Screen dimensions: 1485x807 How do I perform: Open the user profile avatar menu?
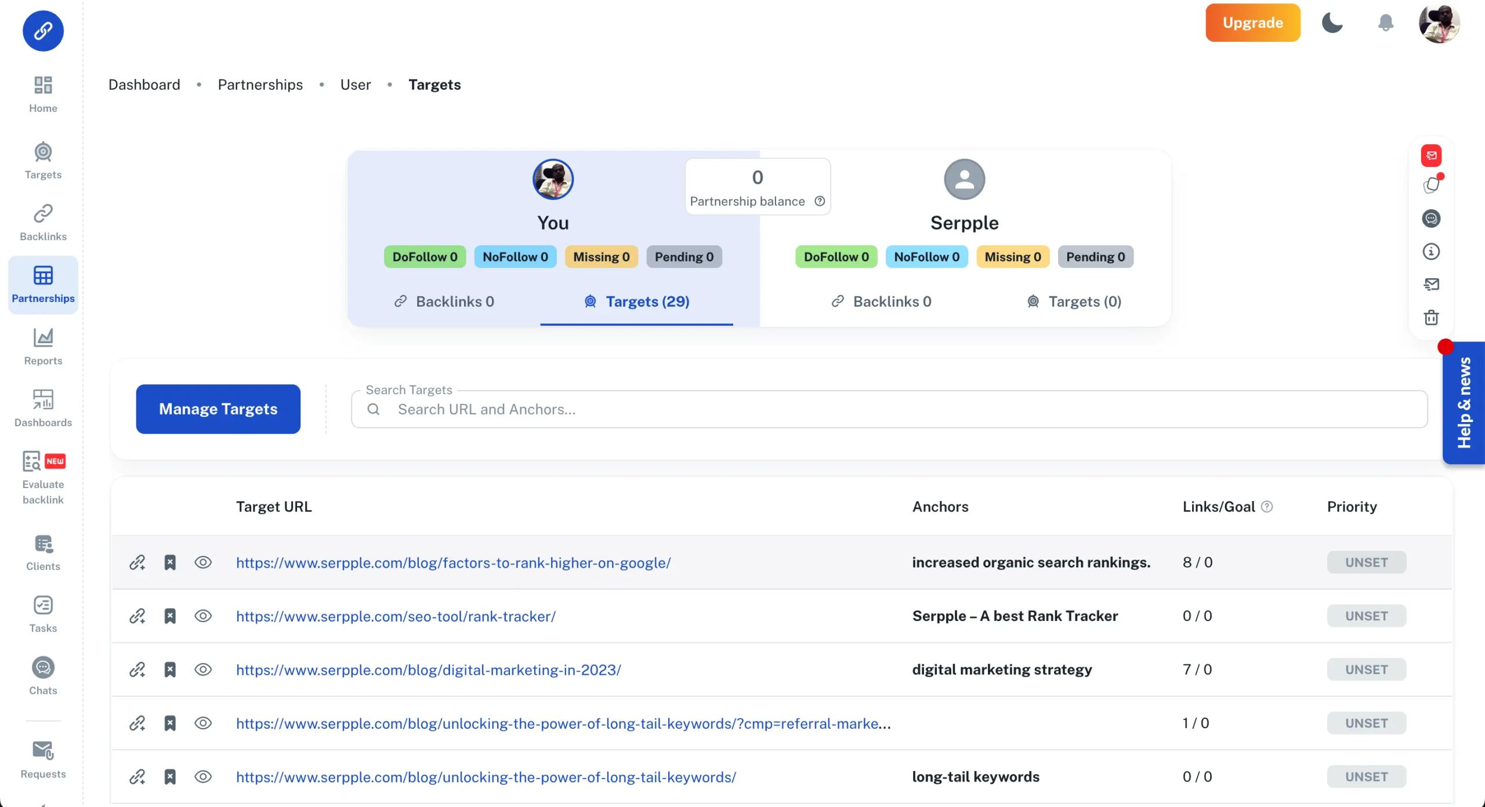(x=1439, y=23)
